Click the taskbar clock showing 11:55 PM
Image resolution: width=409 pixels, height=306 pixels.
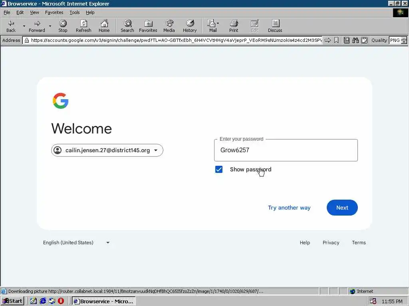click(392, 301)
